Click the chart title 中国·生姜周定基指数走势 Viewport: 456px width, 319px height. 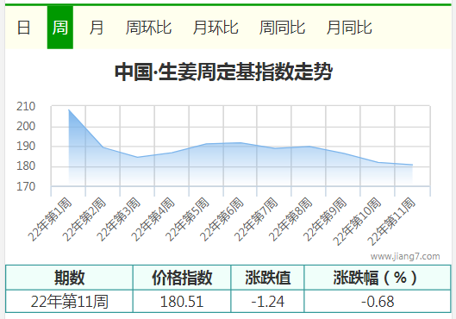click(x=223, y=72)
